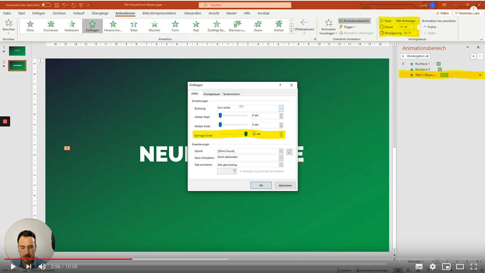Apply the Teilen animation effect
Viewport: 485px width, 273px height.
[x=134, y=26]
